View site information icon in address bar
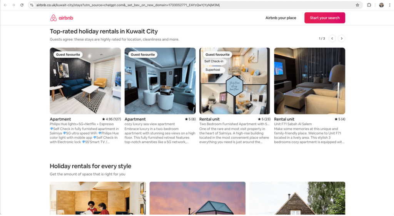The image size is (394, 216). click(32, 5)
